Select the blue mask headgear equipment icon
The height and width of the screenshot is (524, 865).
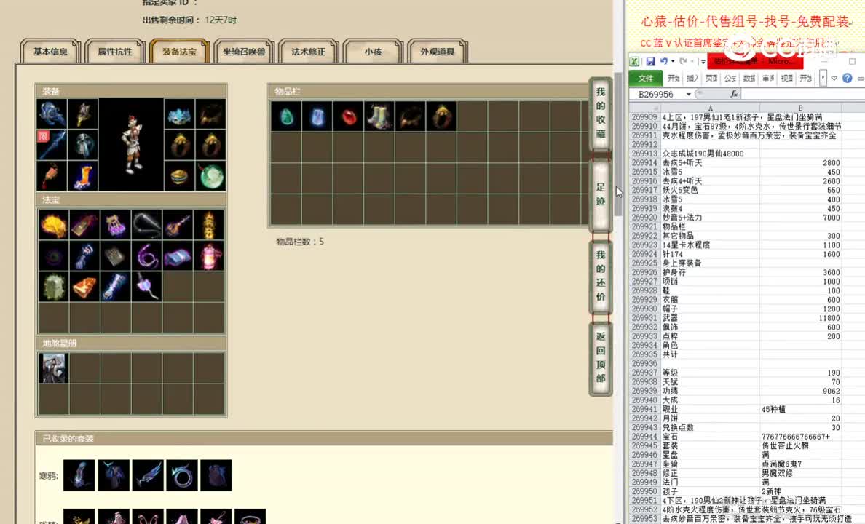coord(179,115)
